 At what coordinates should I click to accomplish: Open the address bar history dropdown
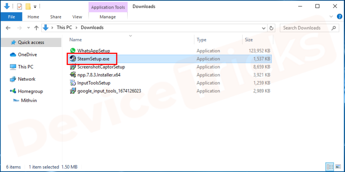point(264,28)
